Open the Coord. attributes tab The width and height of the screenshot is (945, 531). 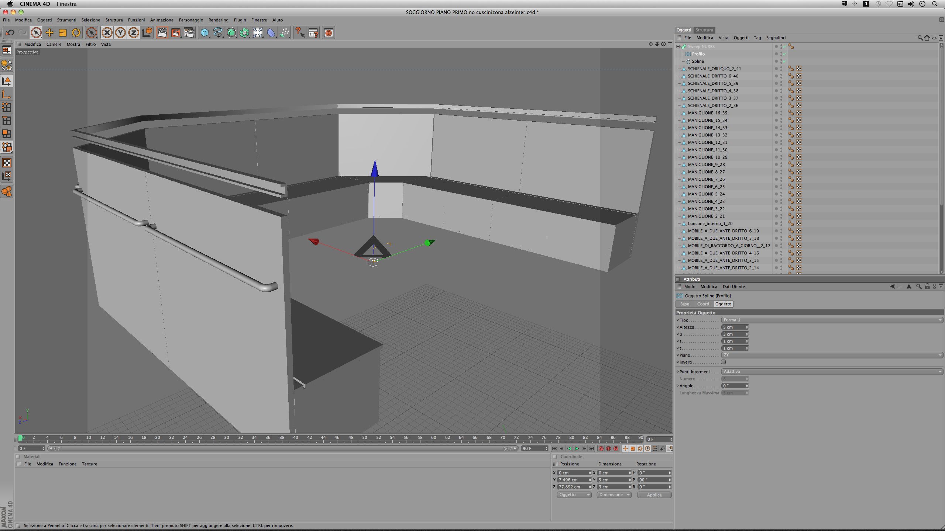point(703,304)
